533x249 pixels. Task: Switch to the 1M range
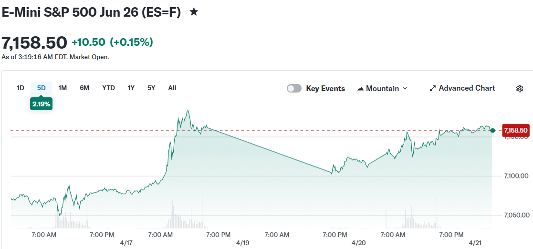[x=63, y=88]
